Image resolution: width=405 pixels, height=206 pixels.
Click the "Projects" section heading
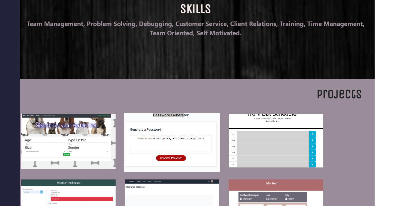click(339, 94)
